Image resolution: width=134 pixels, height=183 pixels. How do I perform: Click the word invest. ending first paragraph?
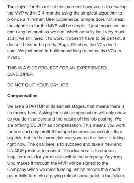coord(13,57)
